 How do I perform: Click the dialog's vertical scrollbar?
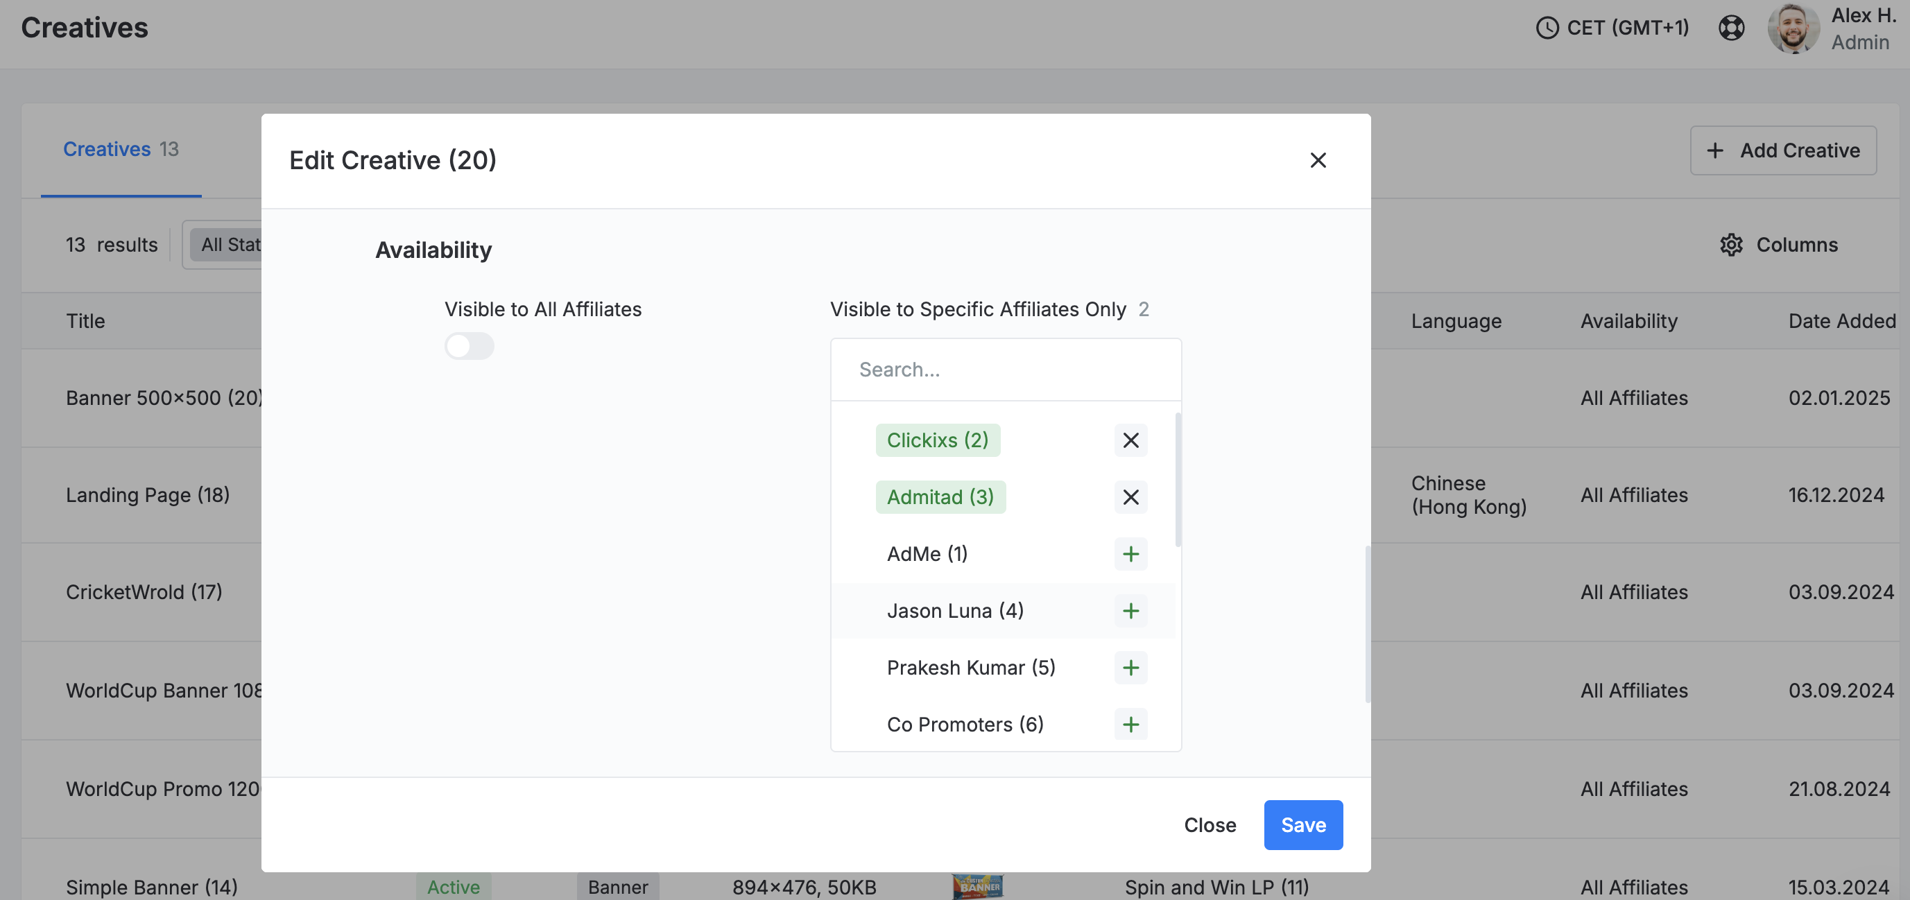(1367, 624)
